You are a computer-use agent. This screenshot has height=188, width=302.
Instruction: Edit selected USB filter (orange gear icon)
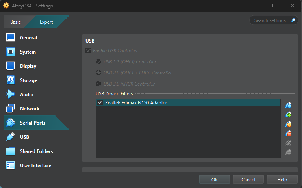289,124
